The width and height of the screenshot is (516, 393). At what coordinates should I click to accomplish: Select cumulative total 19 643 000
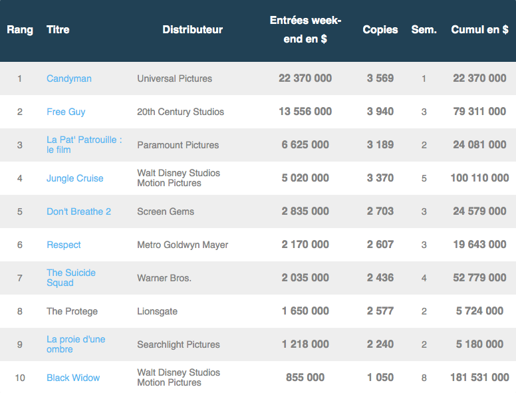480,245
